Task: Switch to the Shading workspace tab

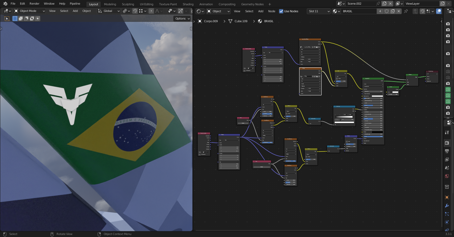Action: point(188,4)
